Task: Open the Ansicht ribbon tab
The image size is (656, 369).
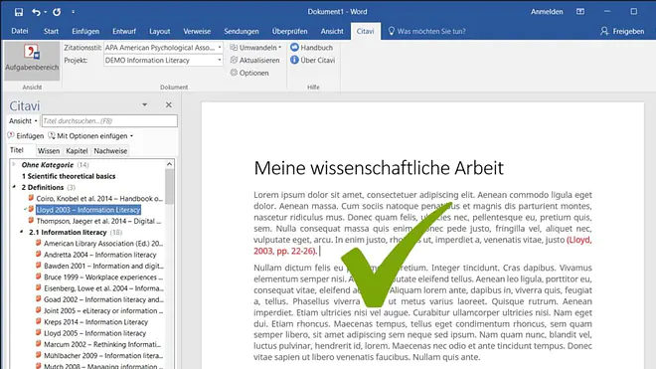Action: point(332,31)
